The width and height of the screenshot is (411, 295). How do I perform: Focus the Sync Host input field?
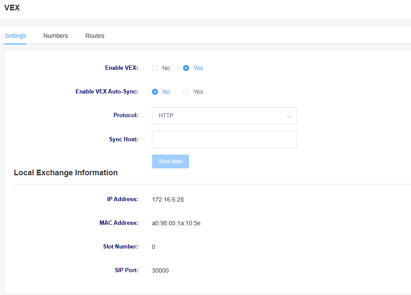pyautogui.click(x=224, y=140)
